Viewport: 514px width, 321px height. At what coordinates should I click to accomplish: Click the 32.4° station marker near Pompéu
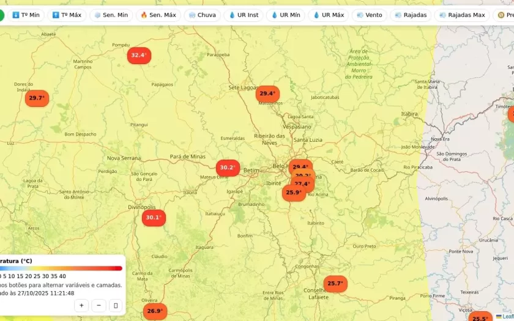pos(139,55)
